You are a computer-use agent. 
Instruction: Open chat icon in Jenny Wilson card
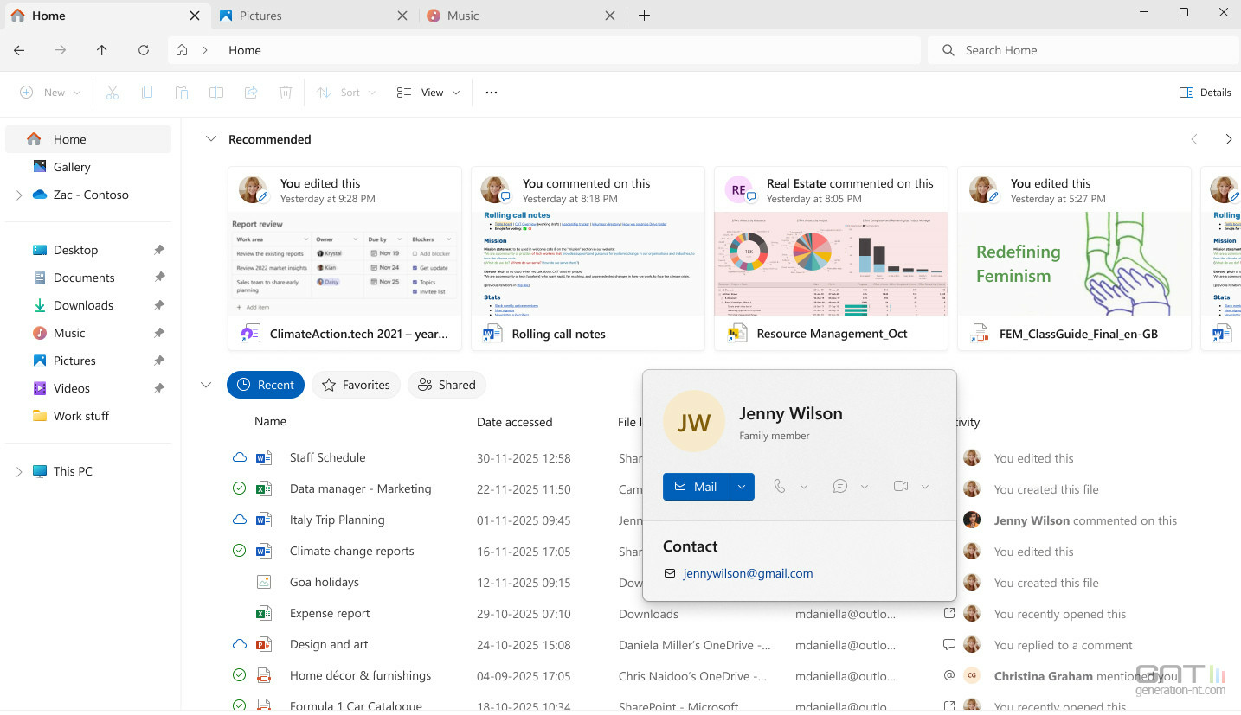point(839,487)
